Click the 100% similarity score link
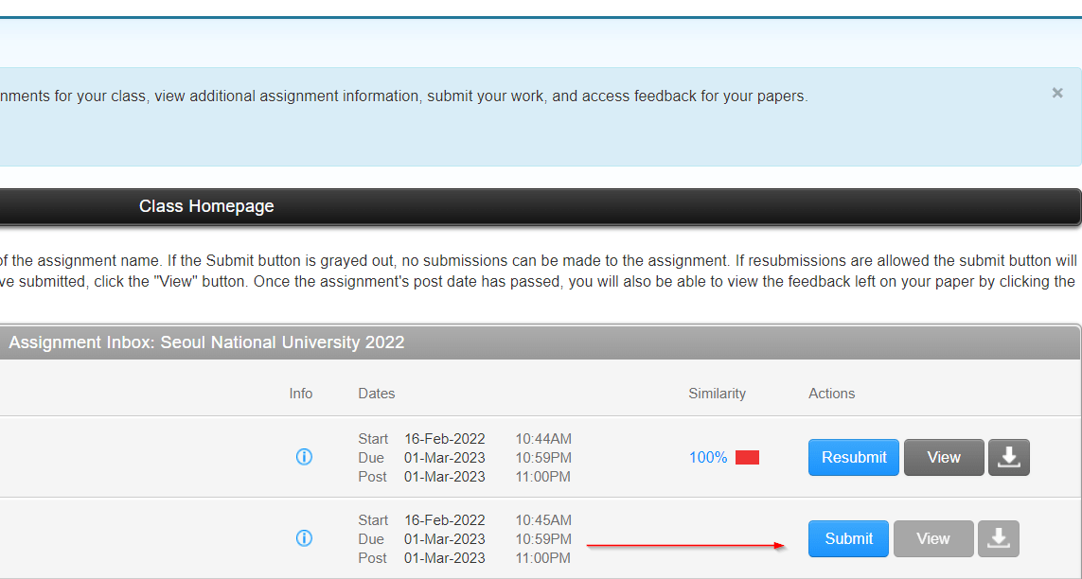This screenshot has height=579, width=1082. point(707,458)
